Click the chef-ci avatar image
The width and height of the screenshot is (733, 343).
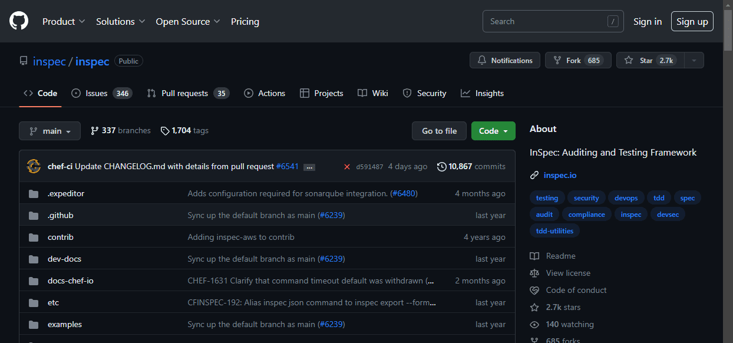point(34,166)
